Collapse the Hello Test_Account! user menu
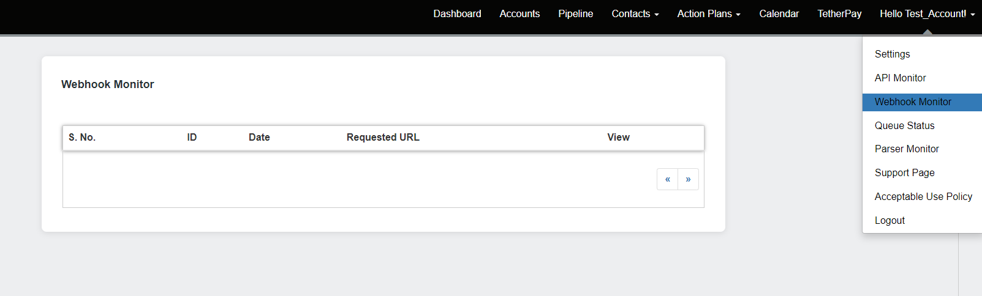Image resolution: width=982 pixels, height=296 pixels. tap(926, 13)
